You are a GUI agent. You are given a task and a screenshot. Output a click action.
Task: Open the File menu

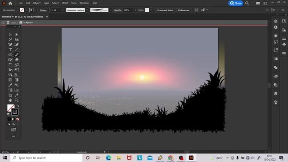click(x=21, y=3)
